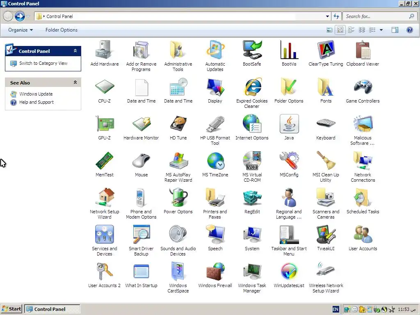This screenshot has height=315, width=420.
Task: Open the view options dropdown arrow
Action: click(x=381, y=30)
